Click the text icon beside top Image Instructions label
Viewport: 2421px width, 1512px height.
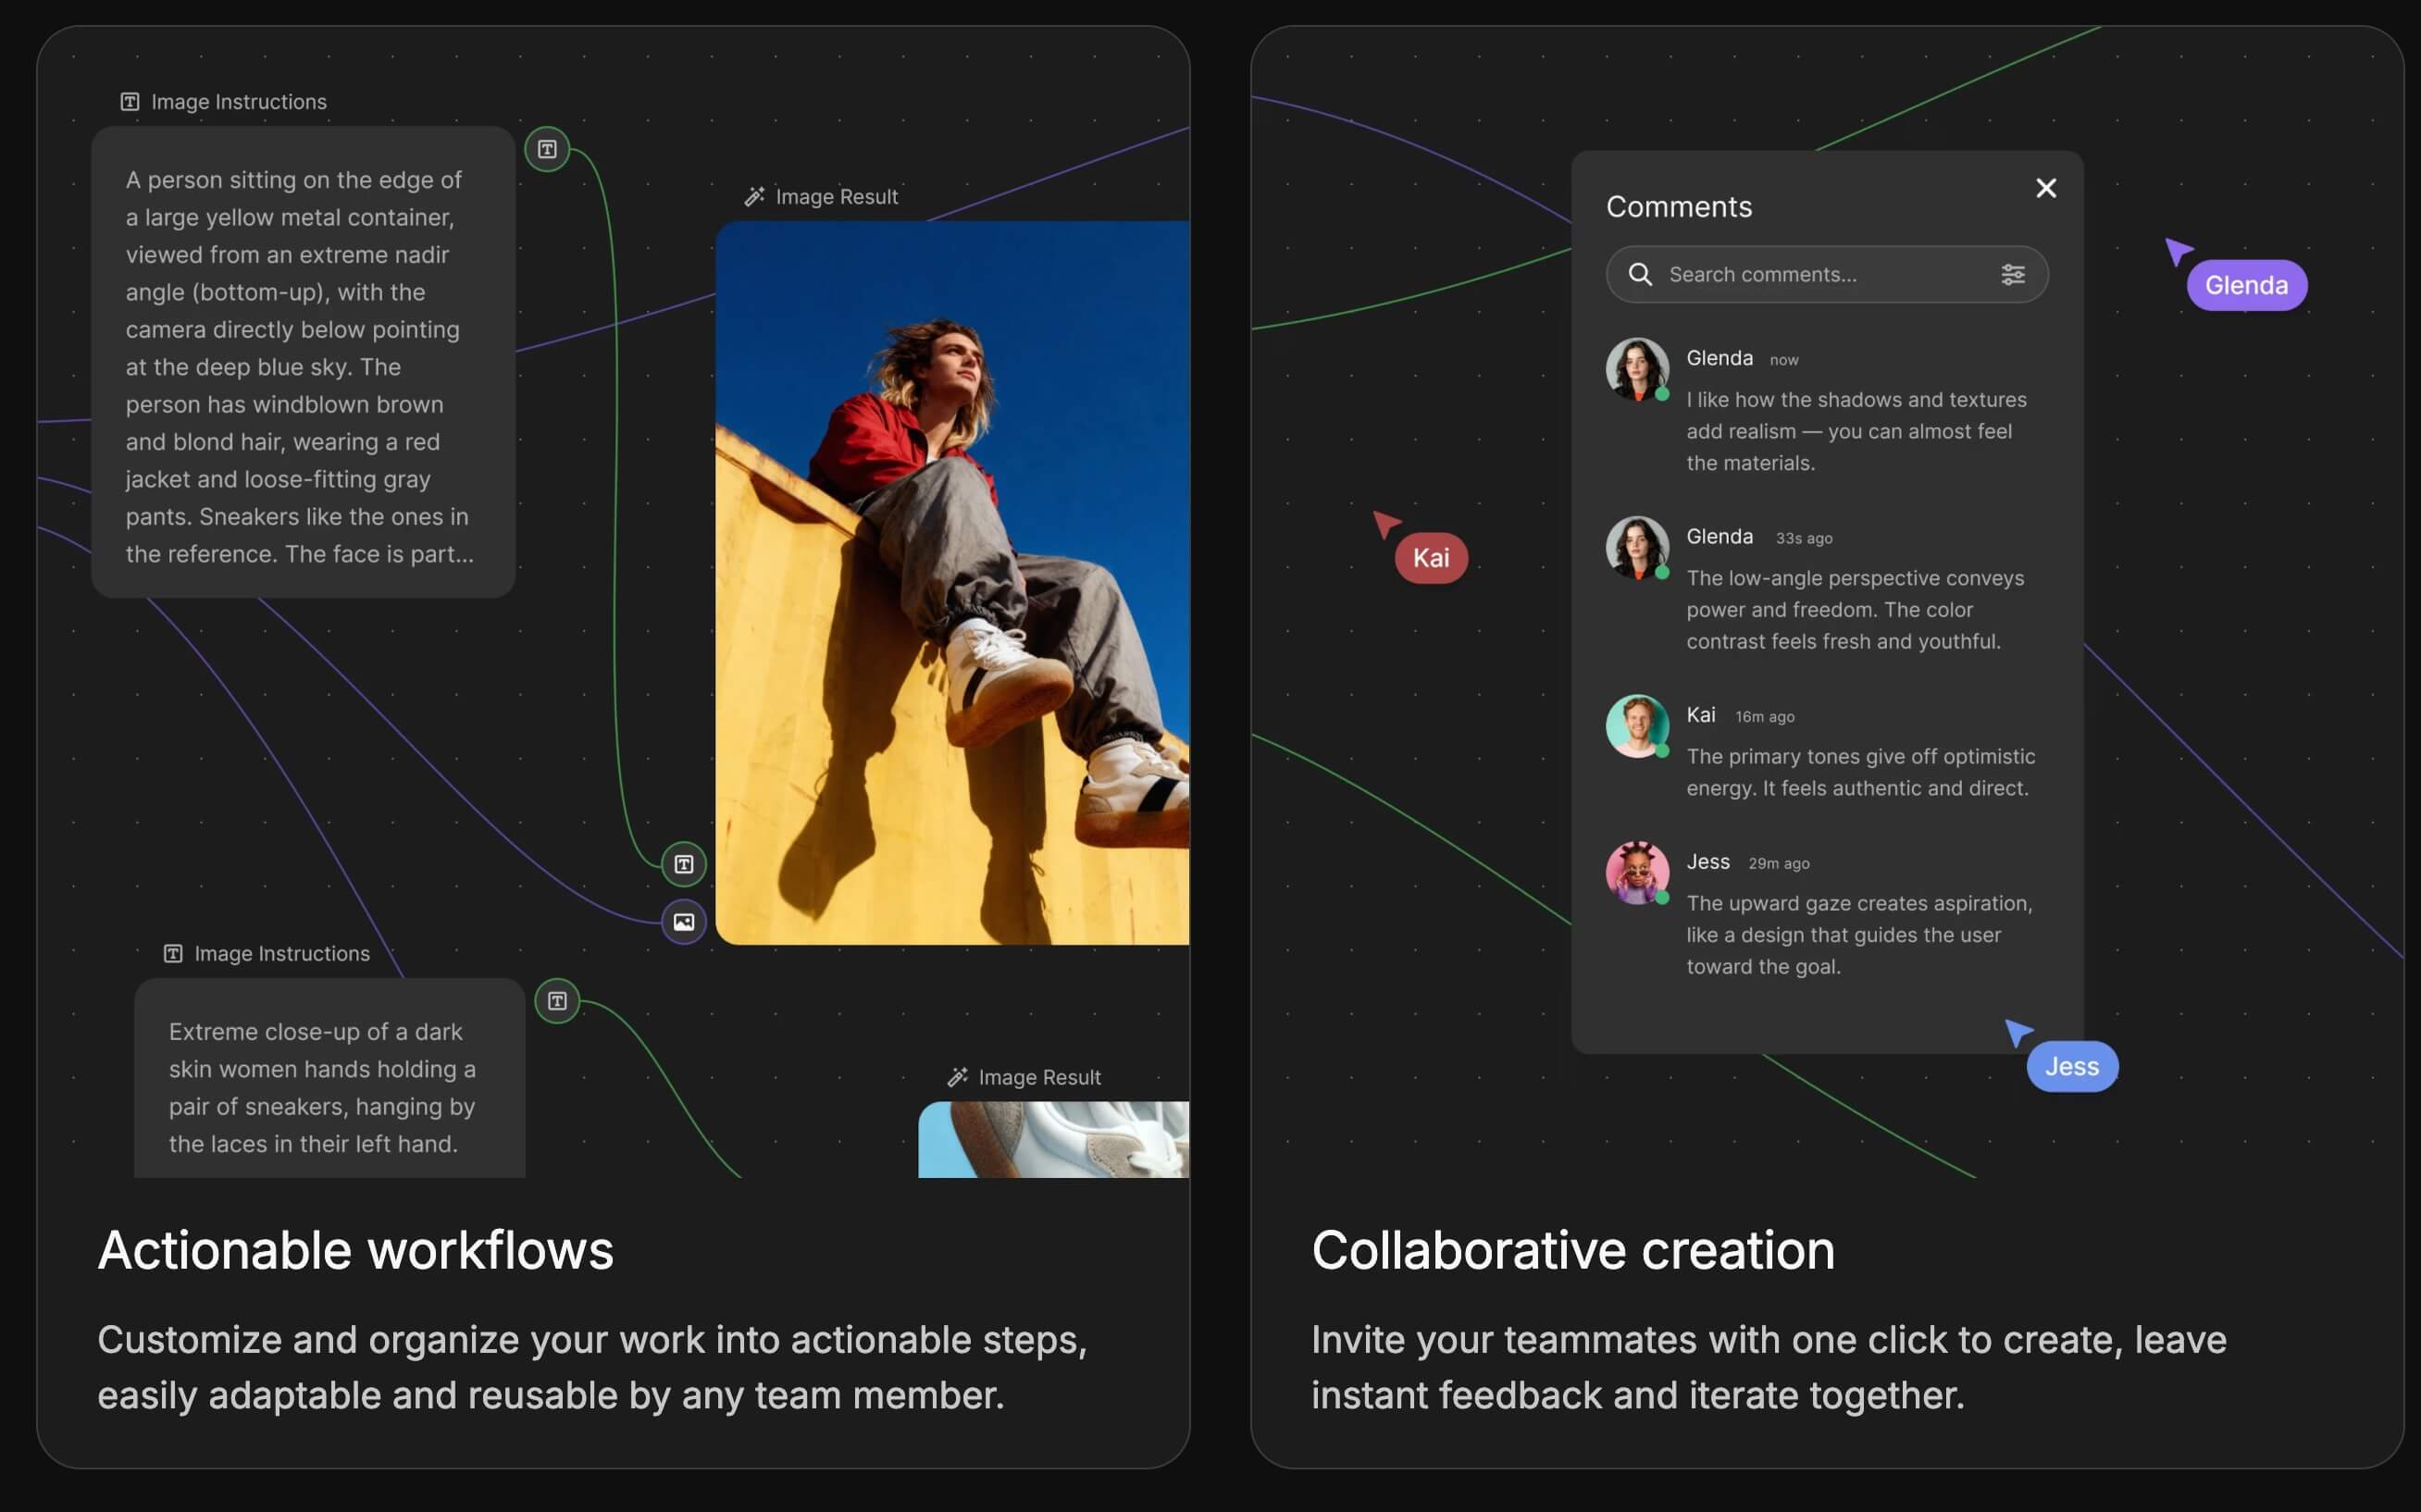point(130,102)
